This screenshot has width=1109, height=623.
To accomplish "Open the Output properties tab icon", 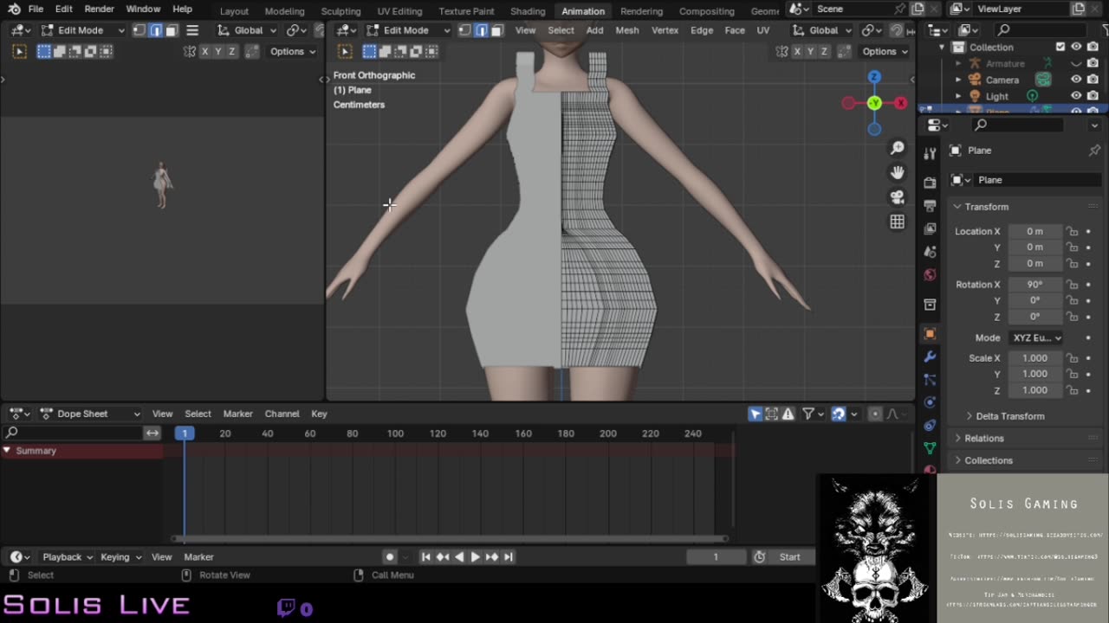I will tap(930, 206).
